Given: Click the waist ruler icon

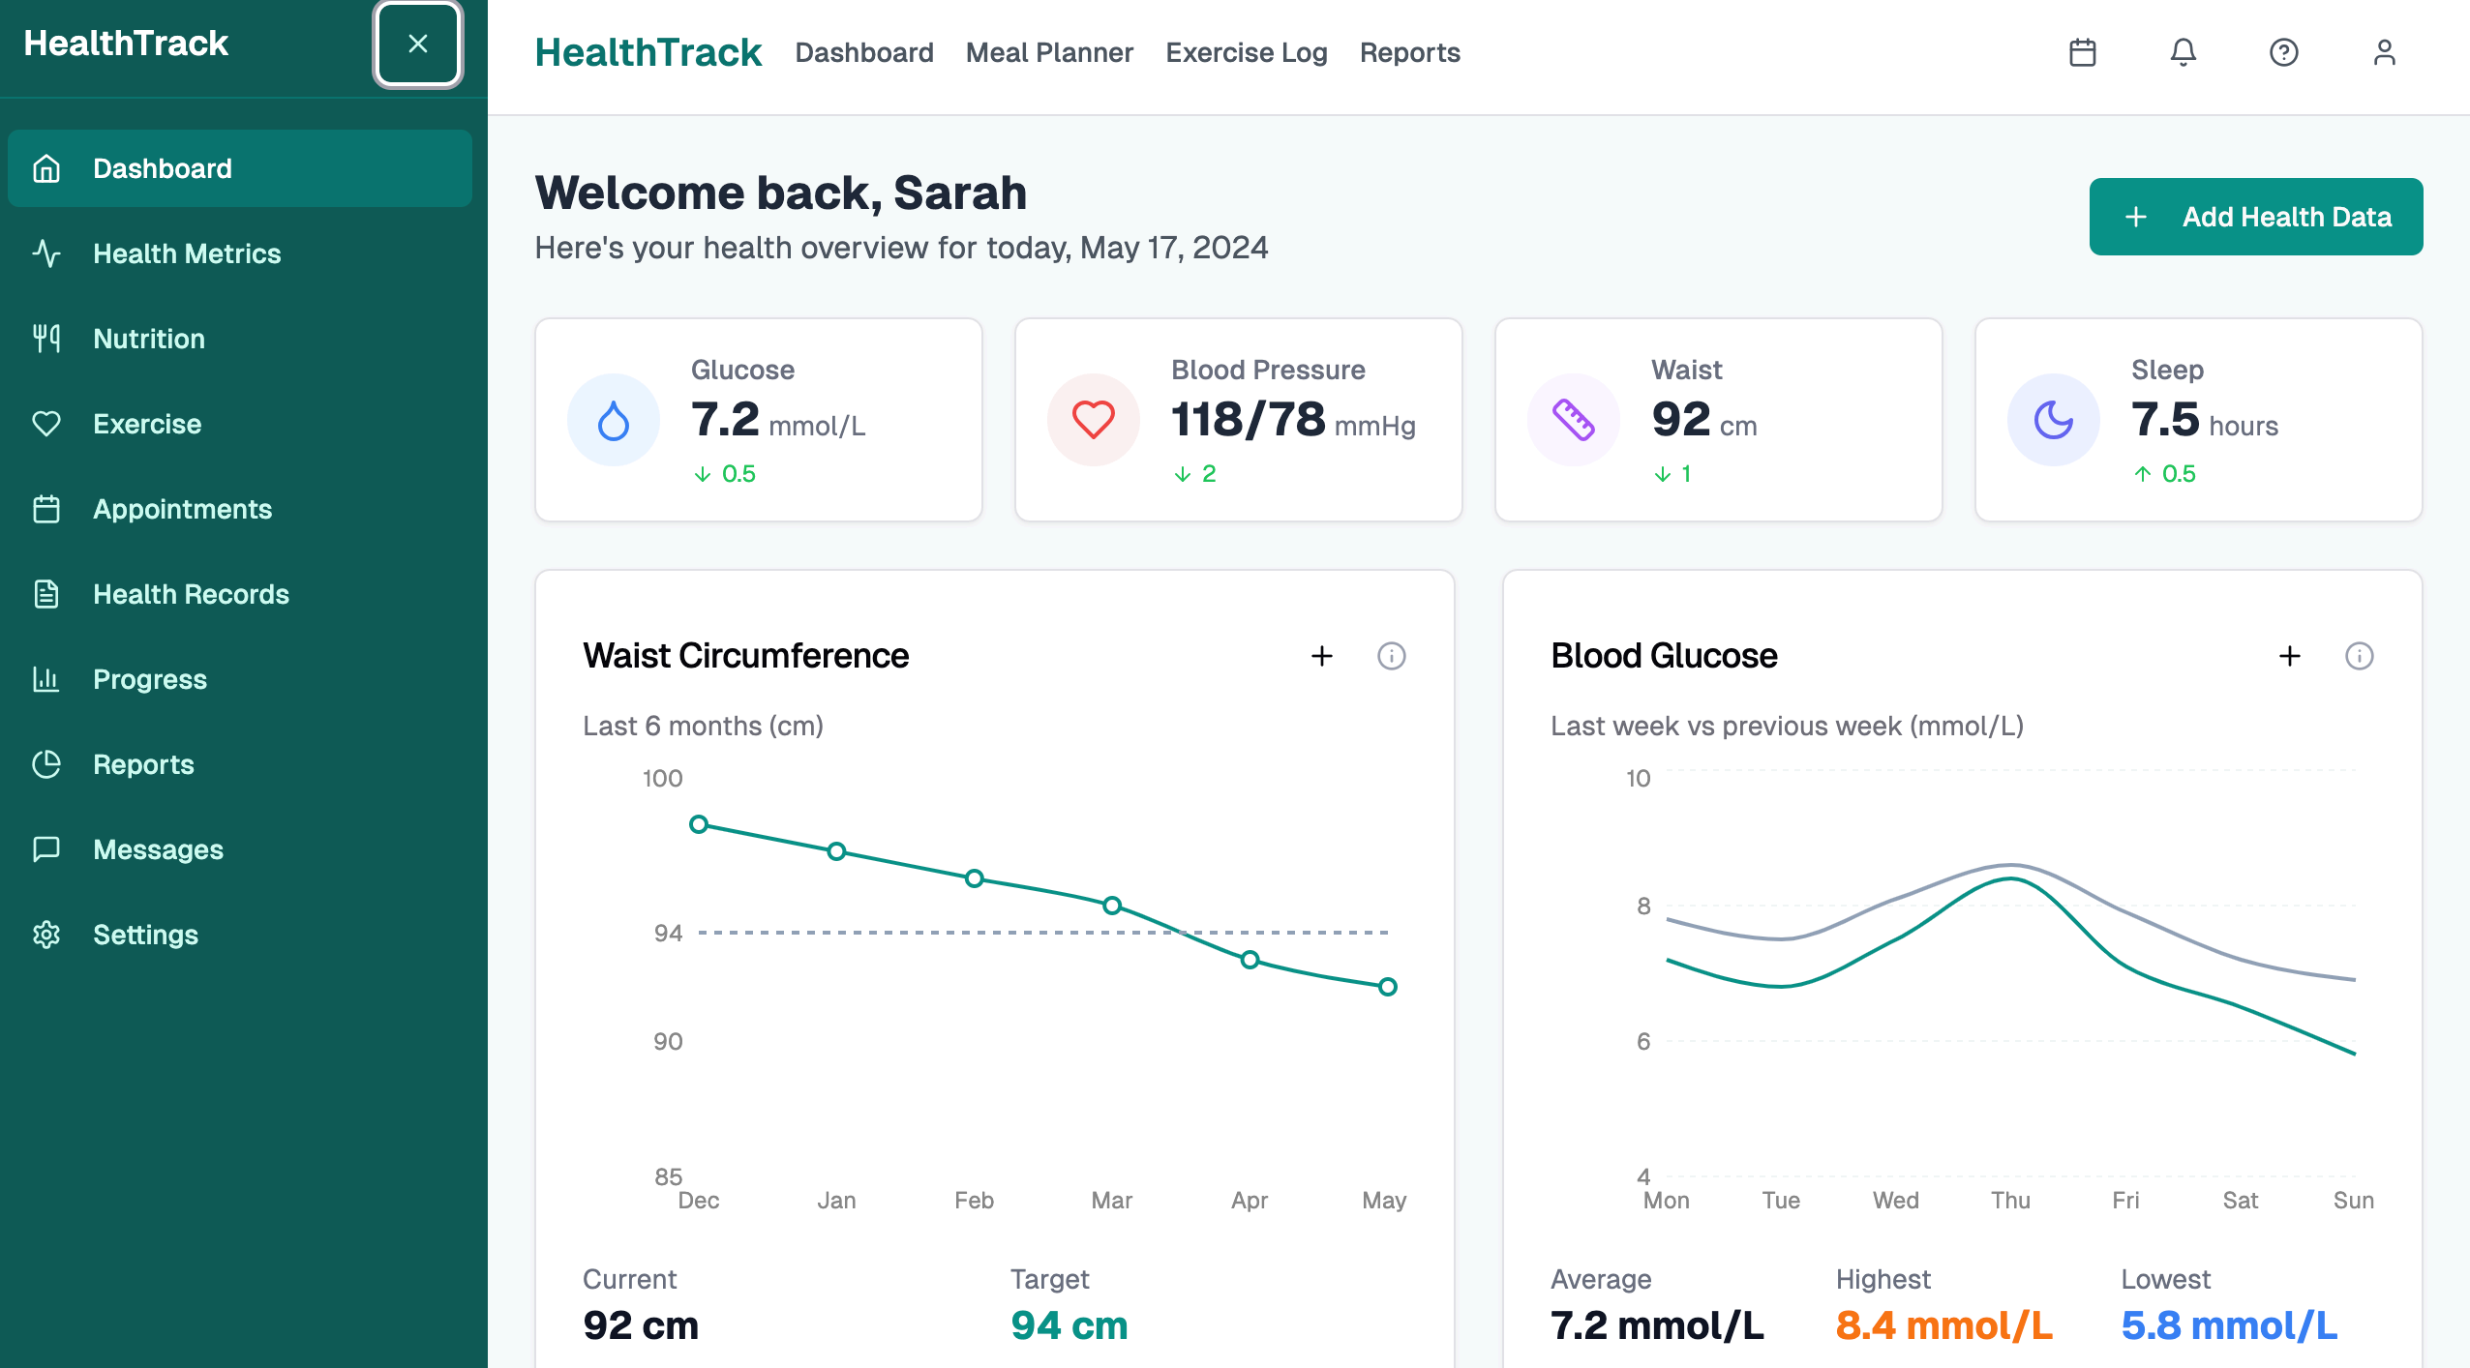Looking at the screenshot, I should tap(1574, 420).
